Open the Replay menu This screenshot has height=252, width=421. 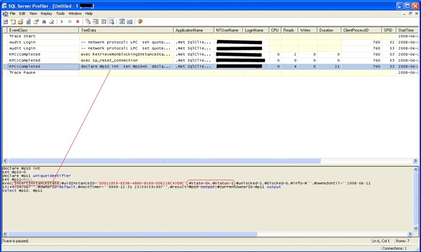[x=46, y=14]
